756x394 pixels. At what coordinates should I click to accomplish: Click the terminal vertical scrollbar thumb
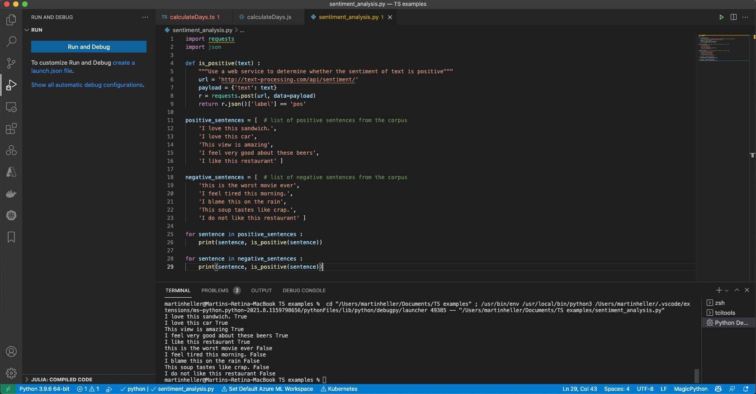pos(697,376)
